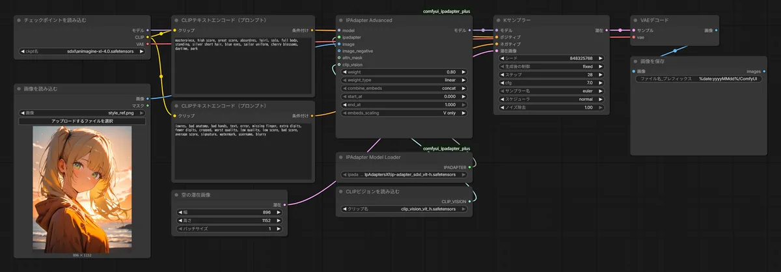Click the vae input port on VAEデコード

click(634, 37)
